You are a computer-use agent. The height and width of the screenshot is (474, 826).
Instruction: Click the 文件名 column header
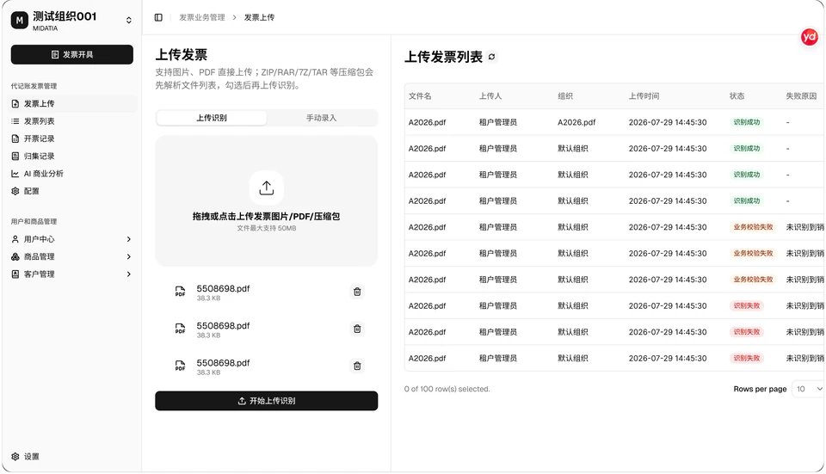(x=420, y=96)
